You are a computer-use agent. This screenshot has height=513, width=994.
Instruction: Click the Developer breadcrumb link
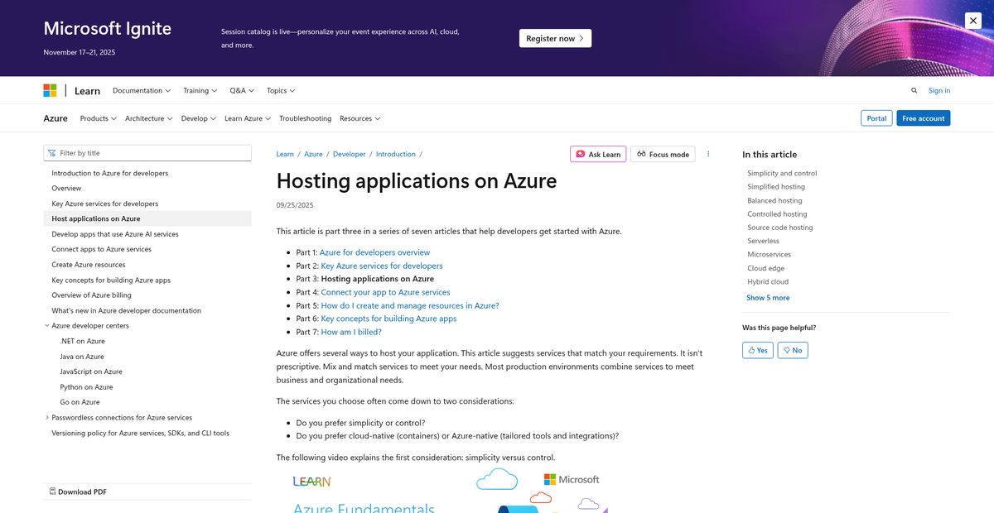click(x=349, y=154)
